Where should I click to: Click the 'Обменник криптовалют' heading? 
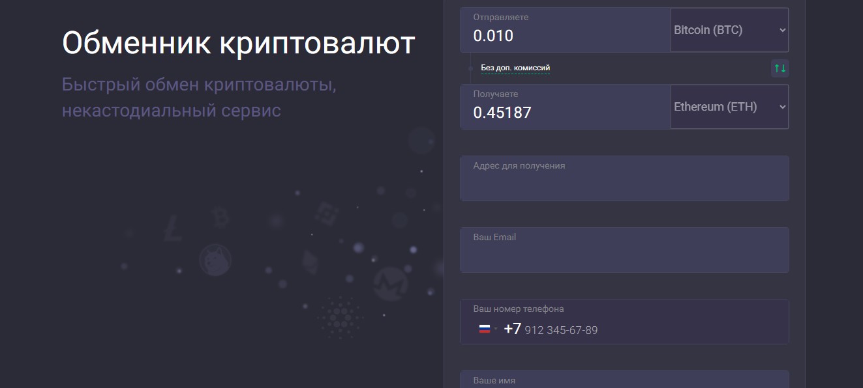tap(239, 44)
